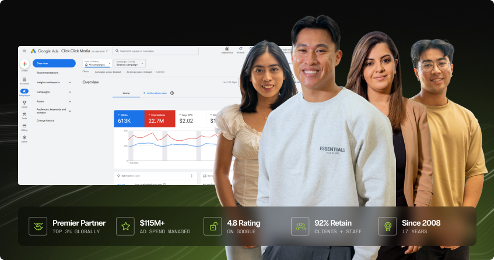Viewport: 494px width, 260px height.
Task: Click the Since 2008 text
Action: click(421, 223)
